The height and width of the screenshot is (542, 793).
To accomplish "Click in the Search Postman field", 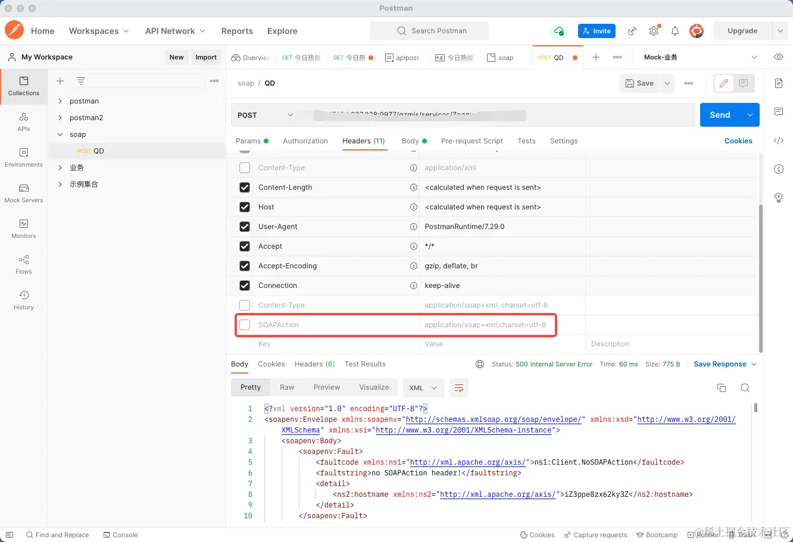I will 429,31.
